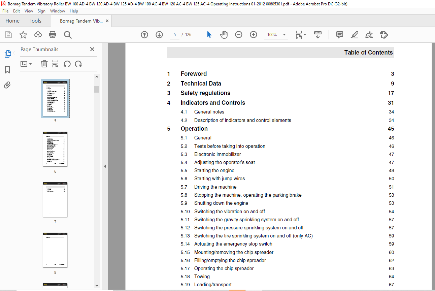Click 'Starting with jump wires' line
Image resolution: width=435 pixels, height=291 pixels.
click(x=220, y=179)
